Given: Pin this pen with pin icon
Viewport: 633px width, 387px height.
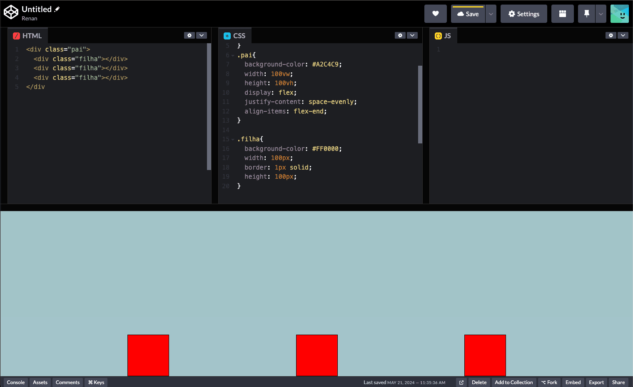Looking at the screenshot, I should [x=586, y=14].
